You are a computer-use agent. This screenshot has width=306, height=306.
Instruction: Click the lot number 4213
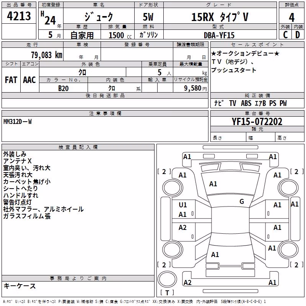pyautogui.click(x=19, y=16)
